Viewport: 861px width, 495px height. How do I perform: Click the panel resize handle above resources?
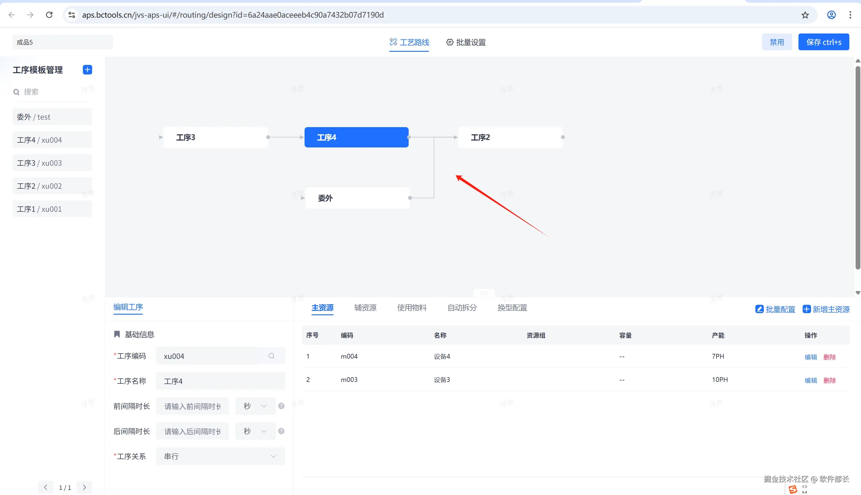pos(484,293)
